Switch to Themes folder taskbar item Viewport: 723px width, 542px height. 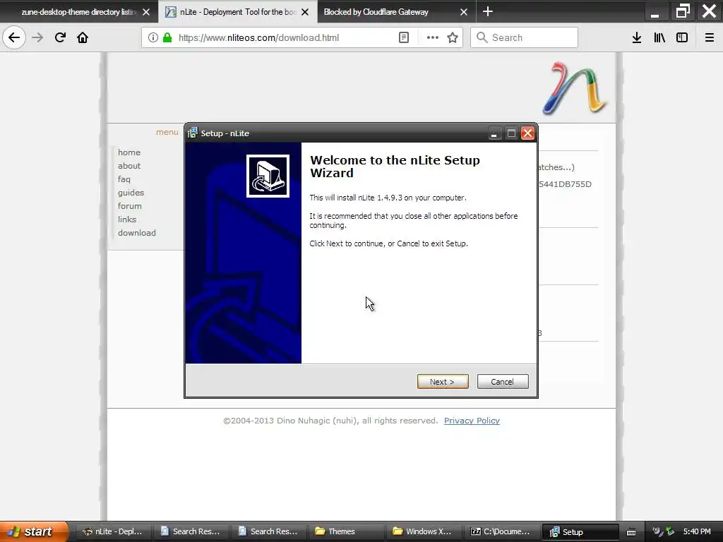(x=346, y=531)
